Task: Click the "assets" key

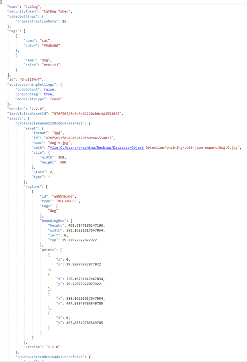Action: coord(15,119)
